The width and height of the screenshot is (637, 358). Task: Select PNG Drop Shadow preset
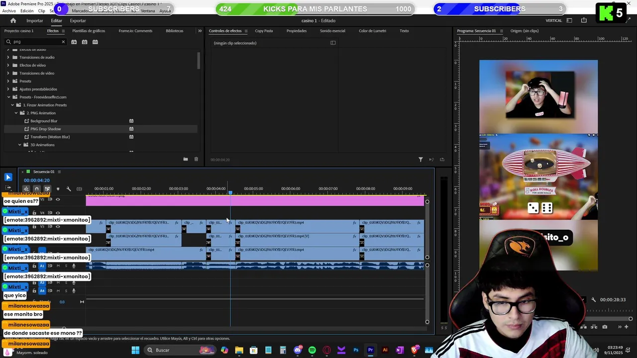coord(46,129)
